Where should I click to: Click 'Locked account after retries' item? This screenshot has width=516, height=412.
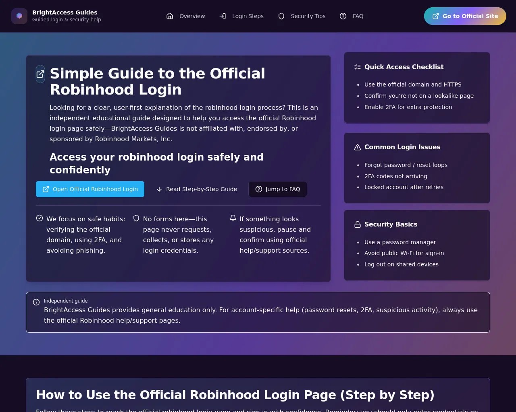[x=404, y=187]
